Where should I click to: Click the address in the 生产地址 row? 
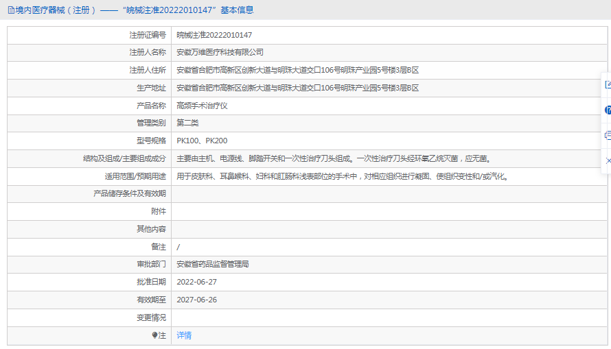click(298, 88)
